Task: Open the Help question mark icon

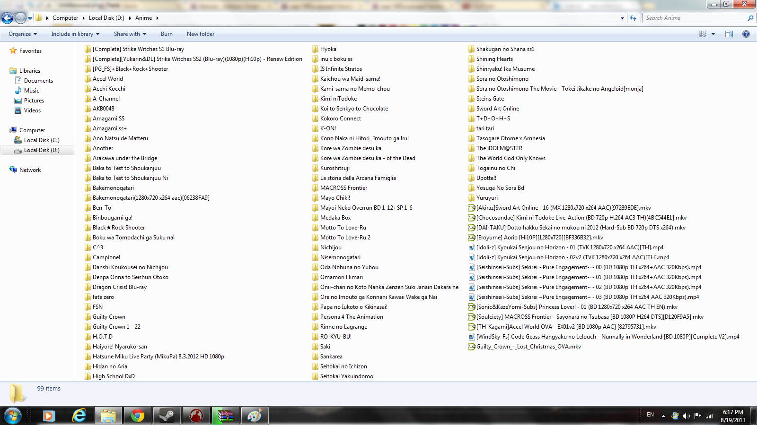Action: (x=746, y=34)
